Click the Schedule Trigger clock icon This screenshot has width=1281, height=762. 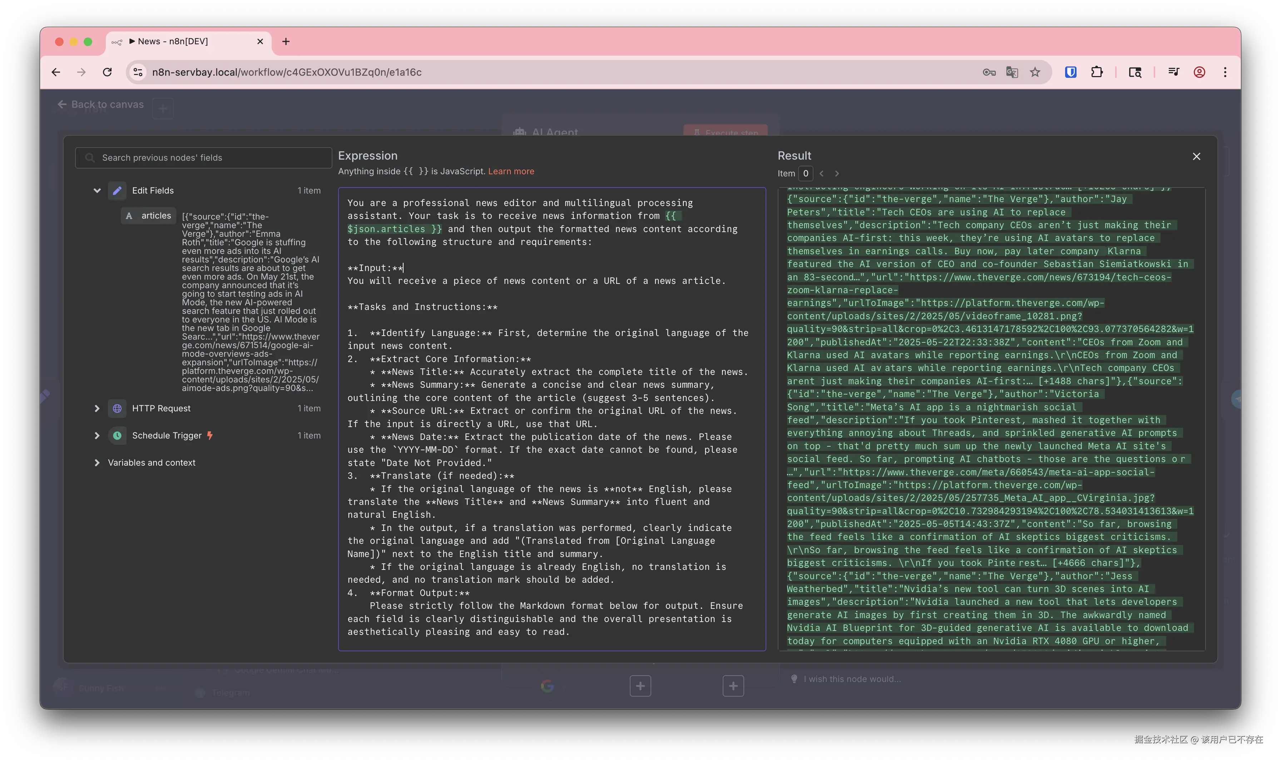point(117,435)
